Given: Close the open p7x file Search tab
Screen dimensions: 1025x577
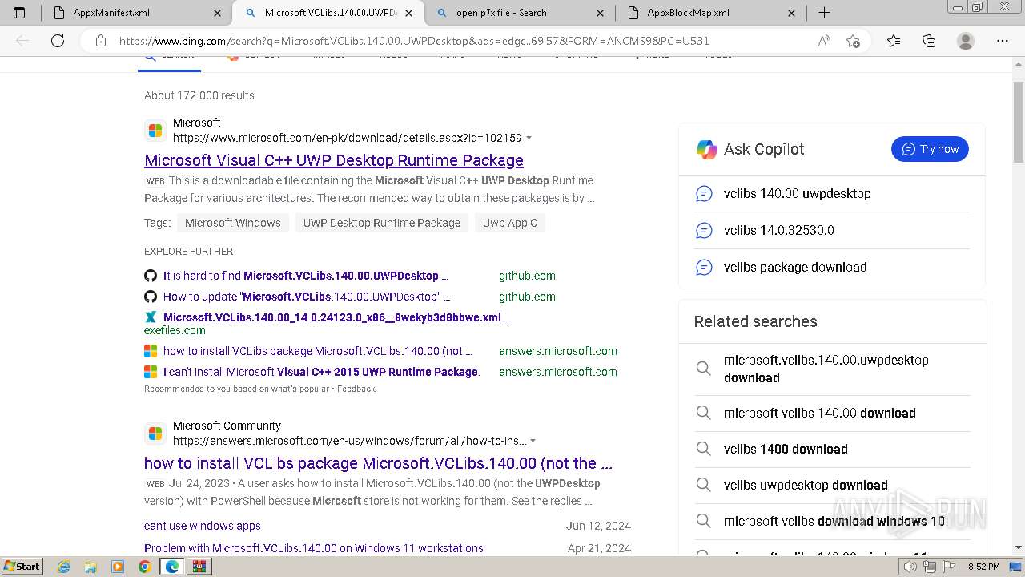Looking at the screenshot, I should tap(601, 13).
